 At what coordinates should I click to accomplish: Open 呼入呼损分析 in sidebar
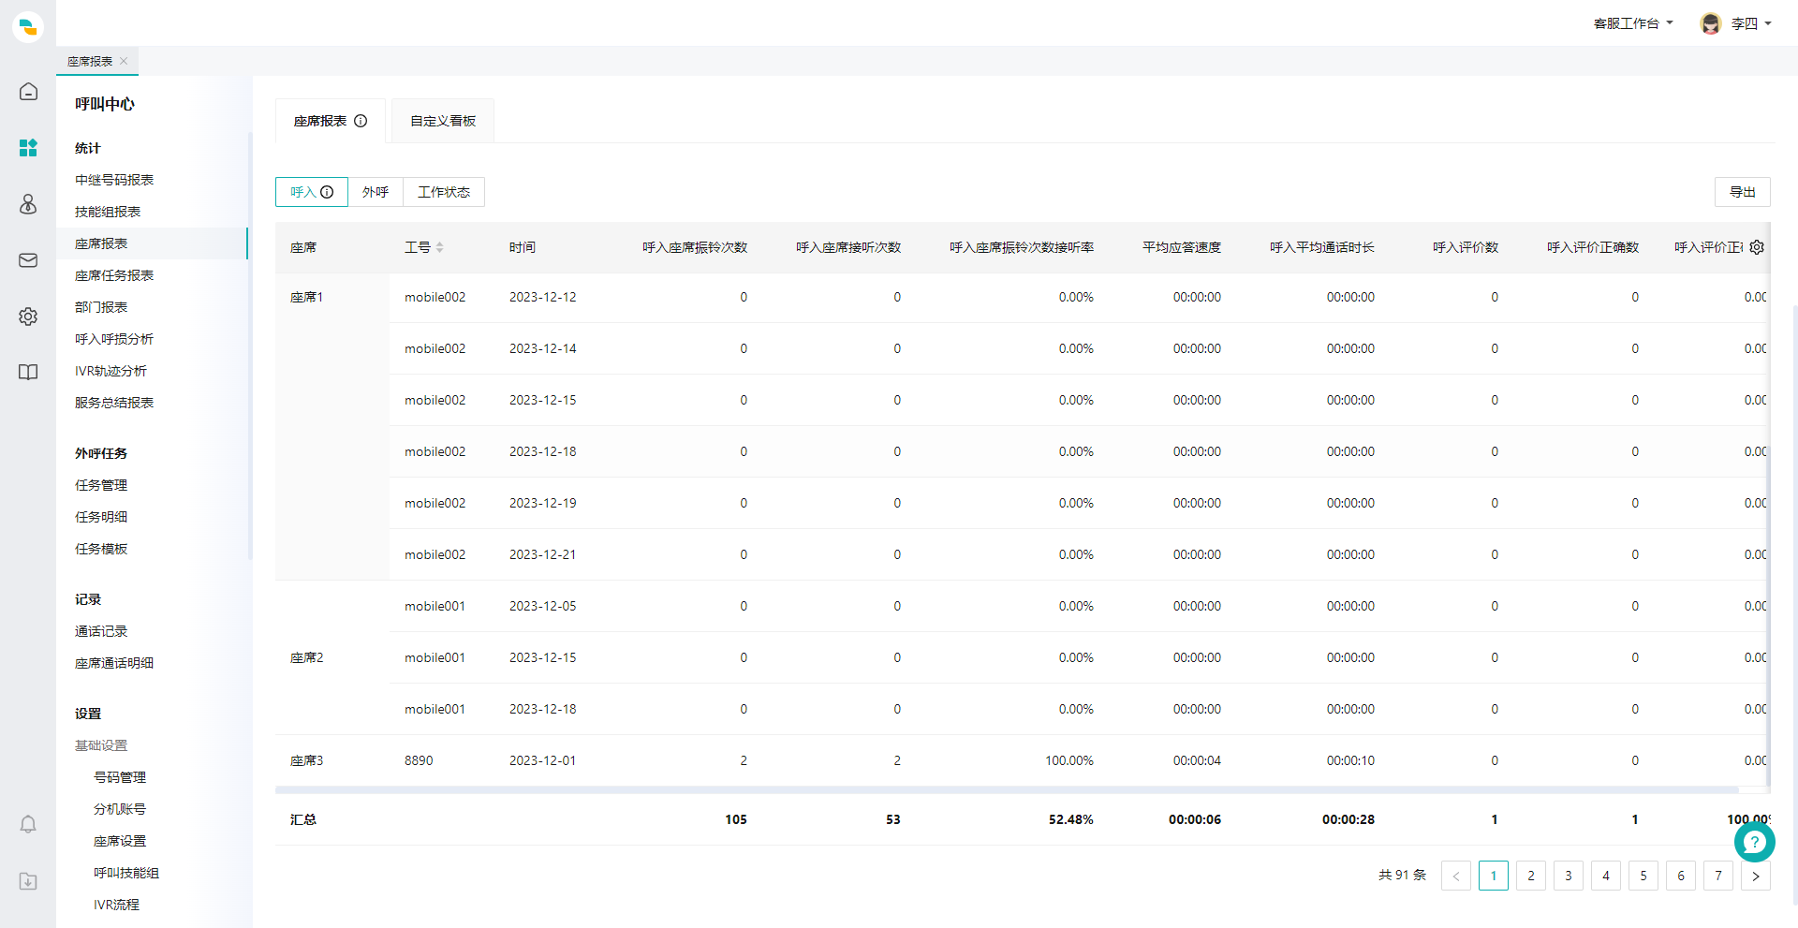(x=114, y=339)
